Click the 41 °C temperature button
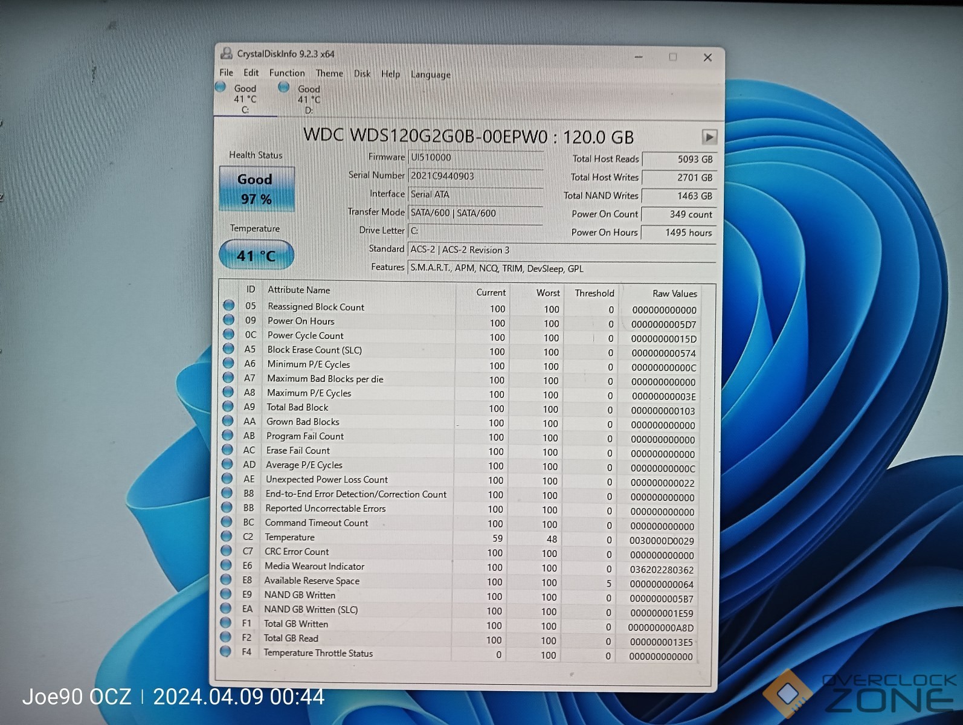Screen dimensions: 963x725 click(256, 256)
